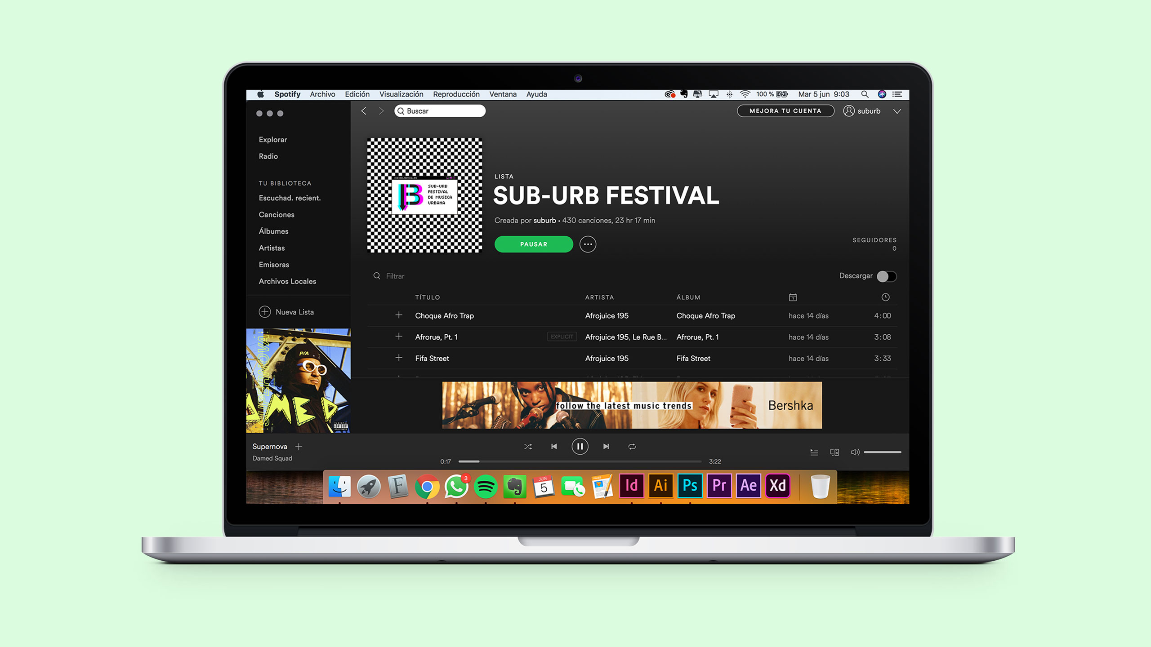Sort by the duration clock icon
Viewport: 1151px width, 647px height.
(885, 297)
